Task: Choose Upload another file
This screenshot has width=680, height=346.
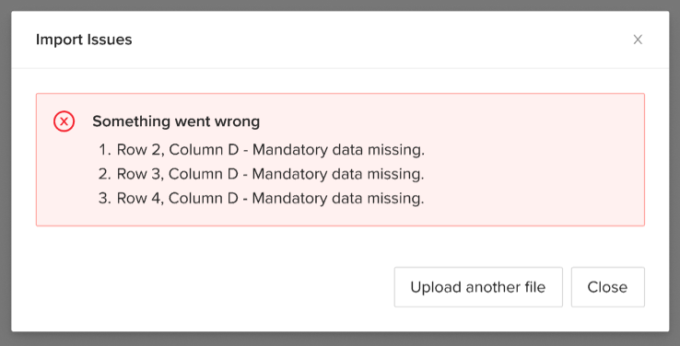Action: click(x=478, y=287)
